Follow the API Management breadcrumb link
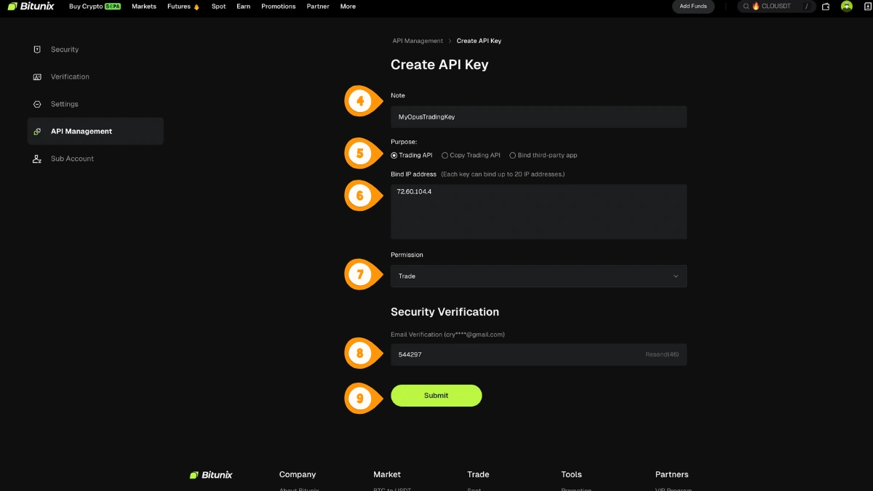This screenshot has height=491, width=873. tap(418, 41)
